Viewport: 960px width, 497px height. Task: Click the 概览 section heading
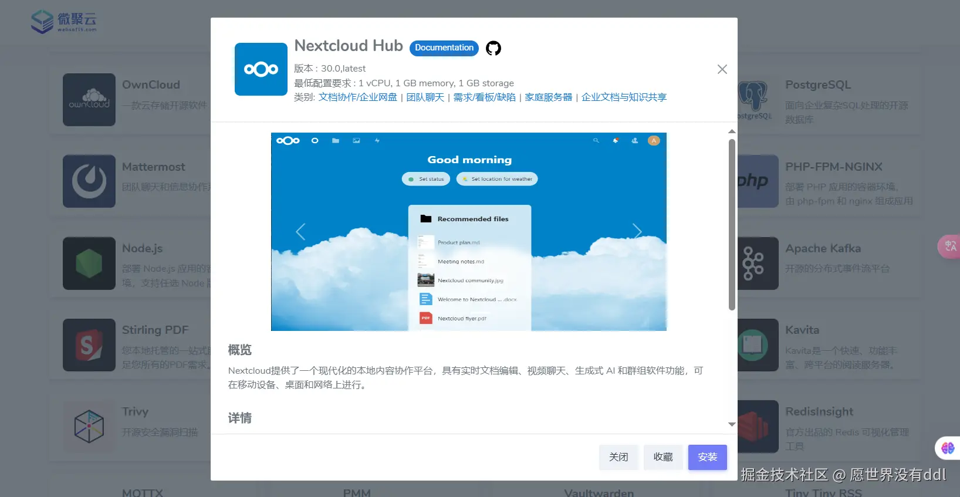[x=239, y=350]
